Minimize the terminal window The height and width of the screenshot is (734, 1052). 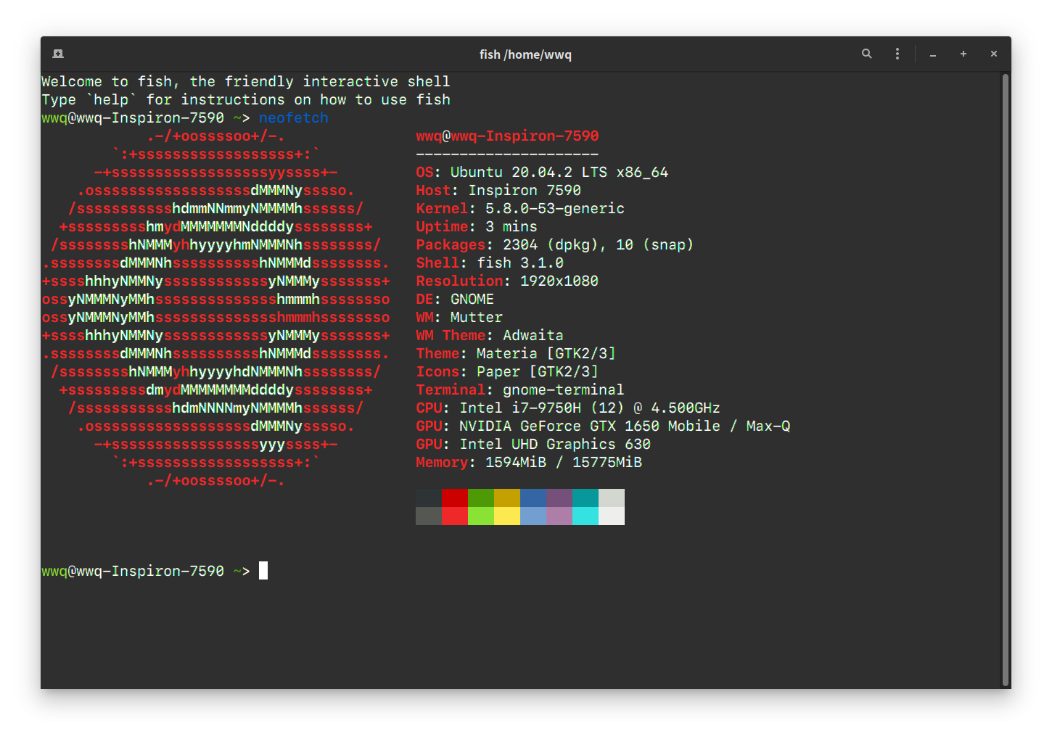click(933, 54)
